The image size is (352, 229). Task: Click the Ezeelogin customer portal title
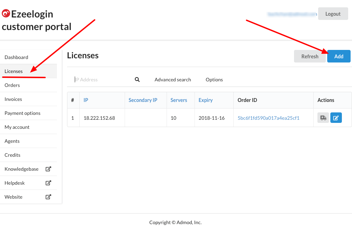point(37,21)
